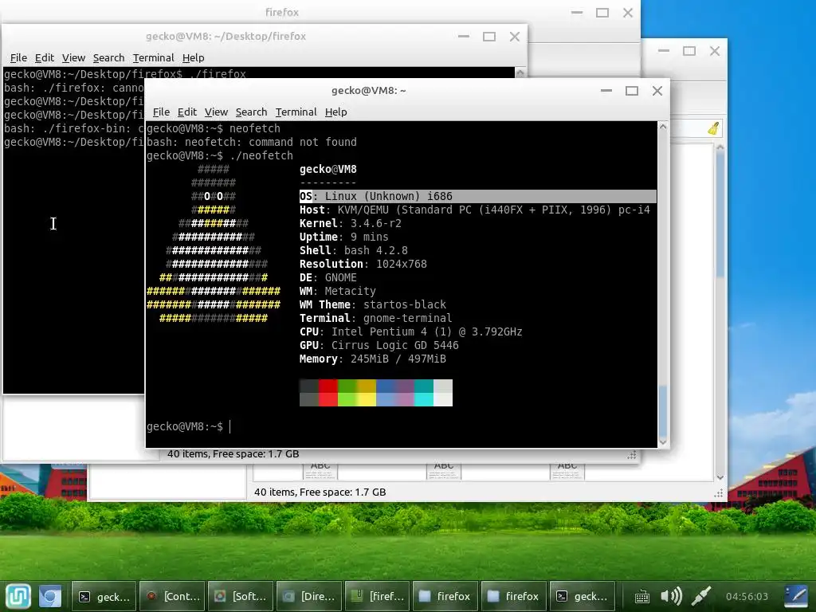The image size is (816, 612).
Task: Switch to first 'firefox' folder taskbar entry
Action: pyautogui.click(x=445, y=596)
